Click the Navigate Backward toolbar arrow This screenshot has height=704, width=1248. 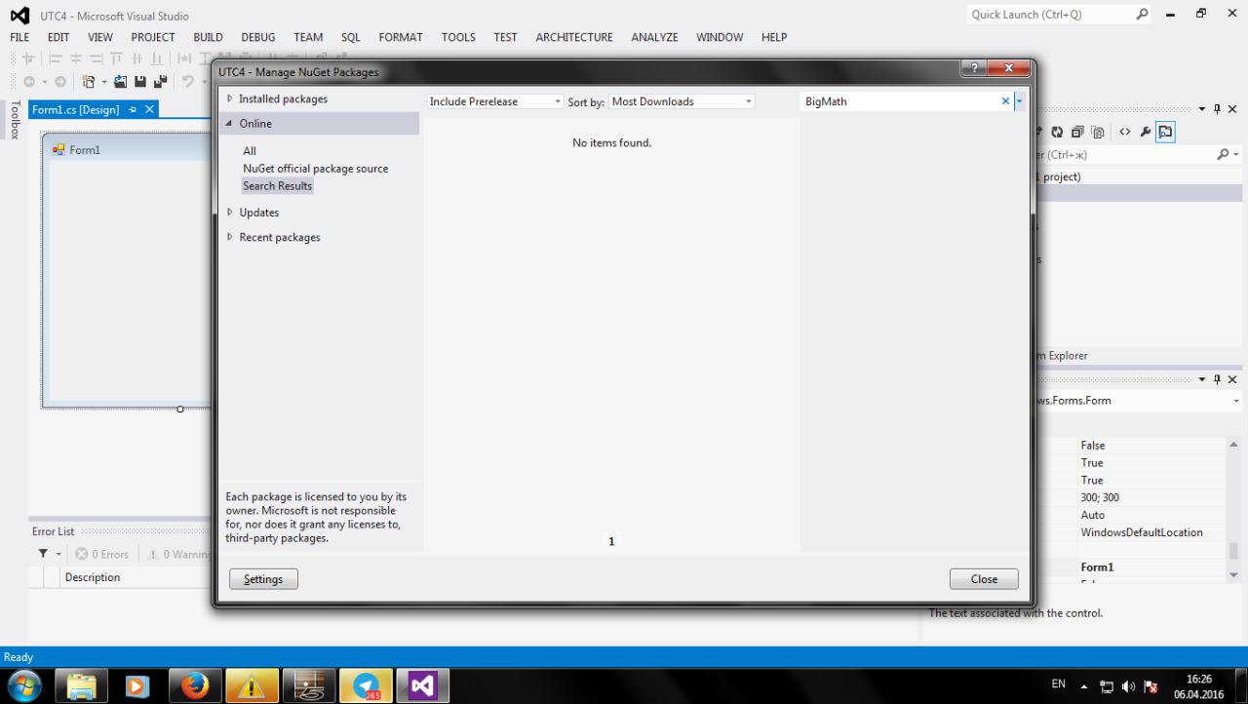coord(29,82)
